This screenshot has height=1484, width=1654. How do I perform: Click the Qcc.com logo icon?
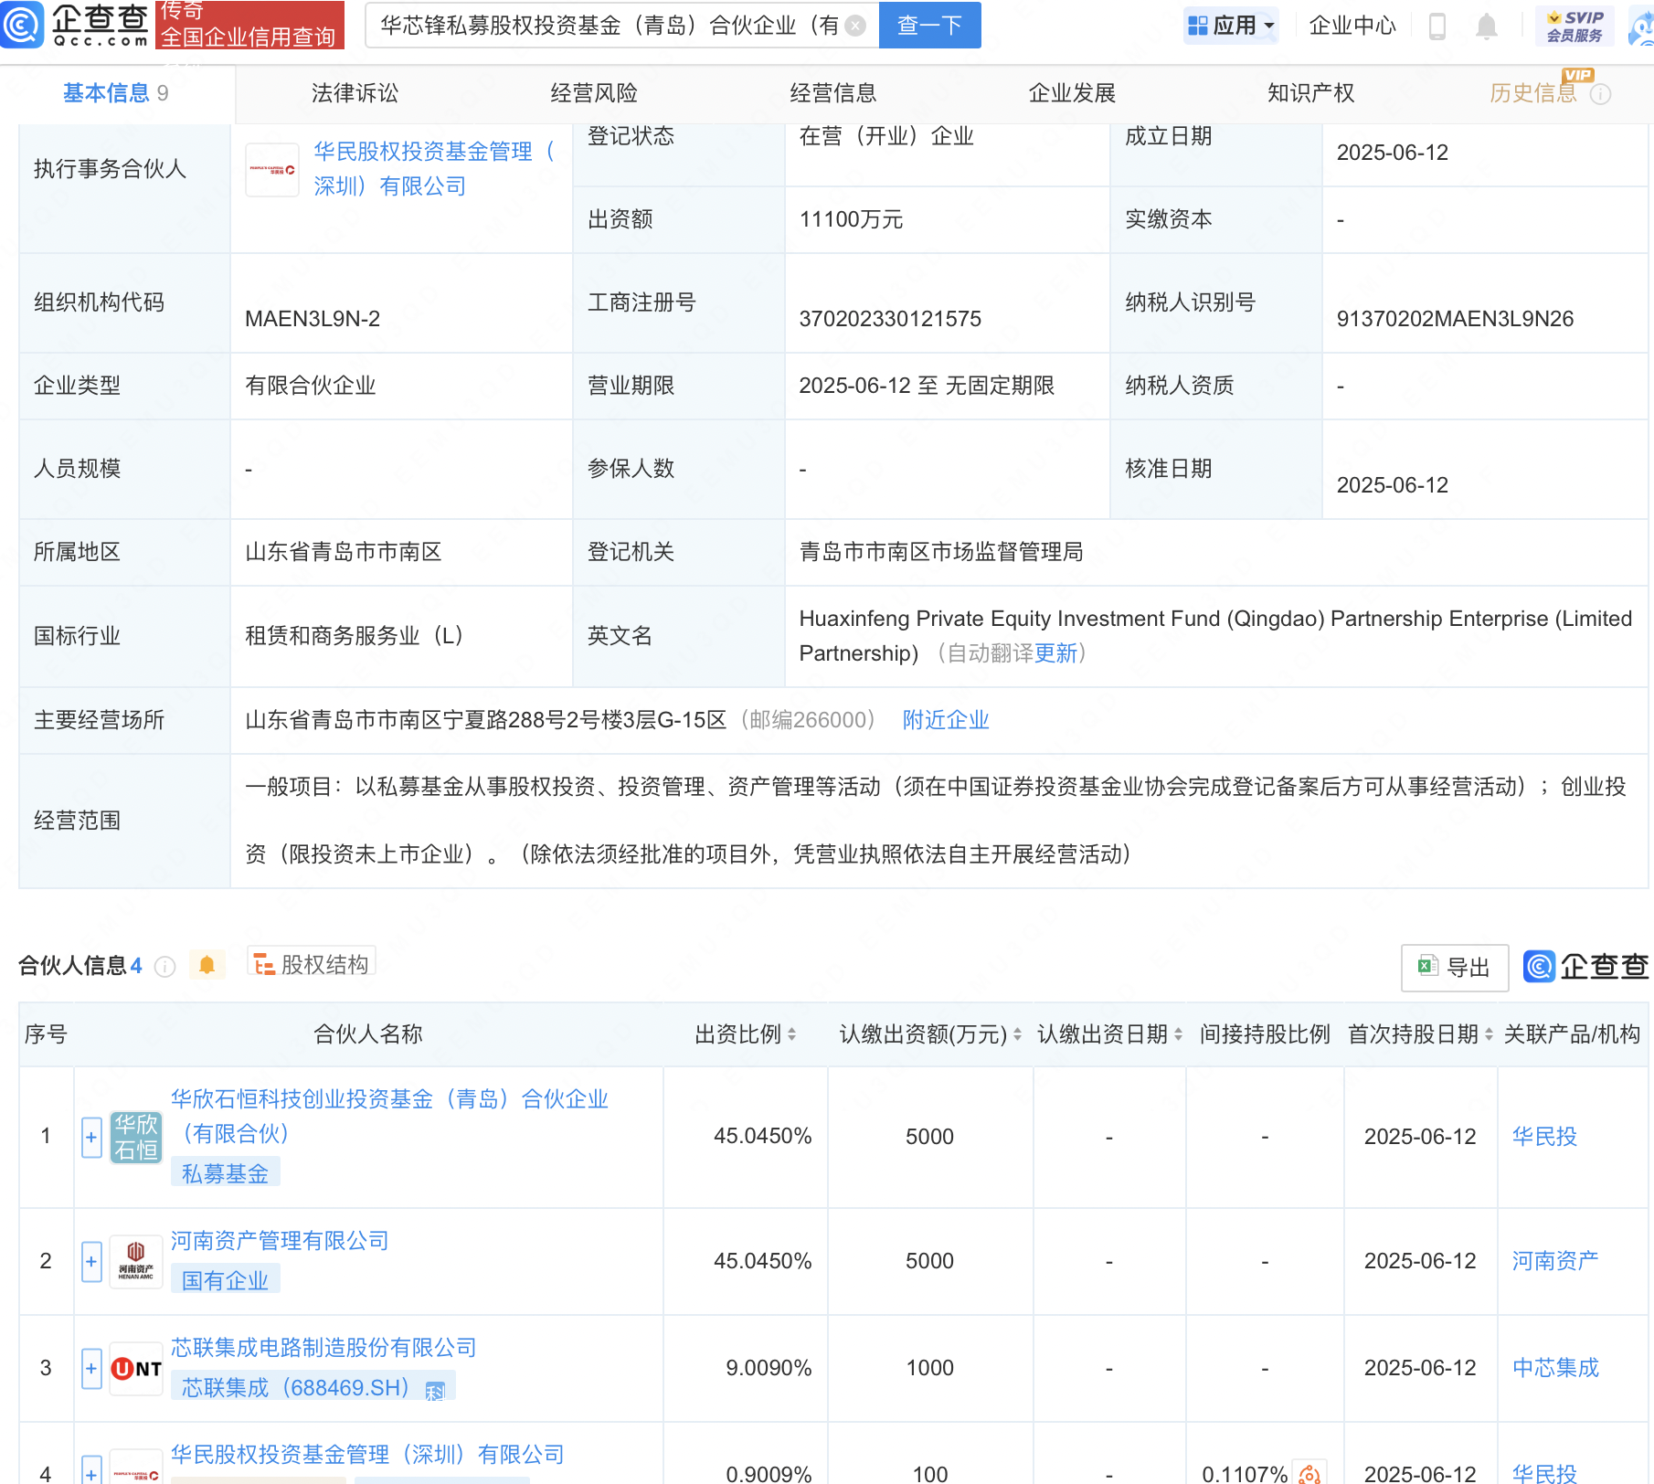coord(21,25)
